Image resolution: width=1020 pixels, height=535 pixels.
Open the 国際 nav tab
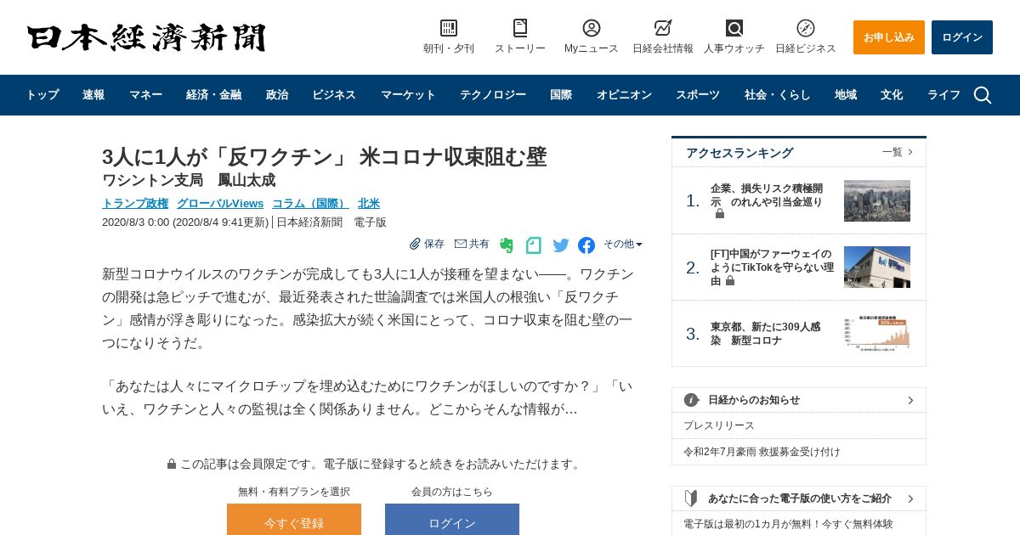561,95
